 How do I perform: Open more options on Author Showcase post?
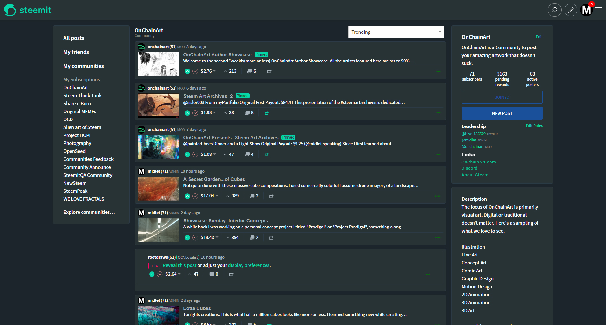pyautogui.click(x=438, y=71)
